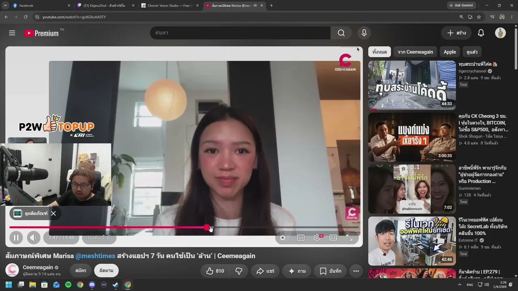
Task: Seek using the red progress bar handle
Action: (207, 228)
